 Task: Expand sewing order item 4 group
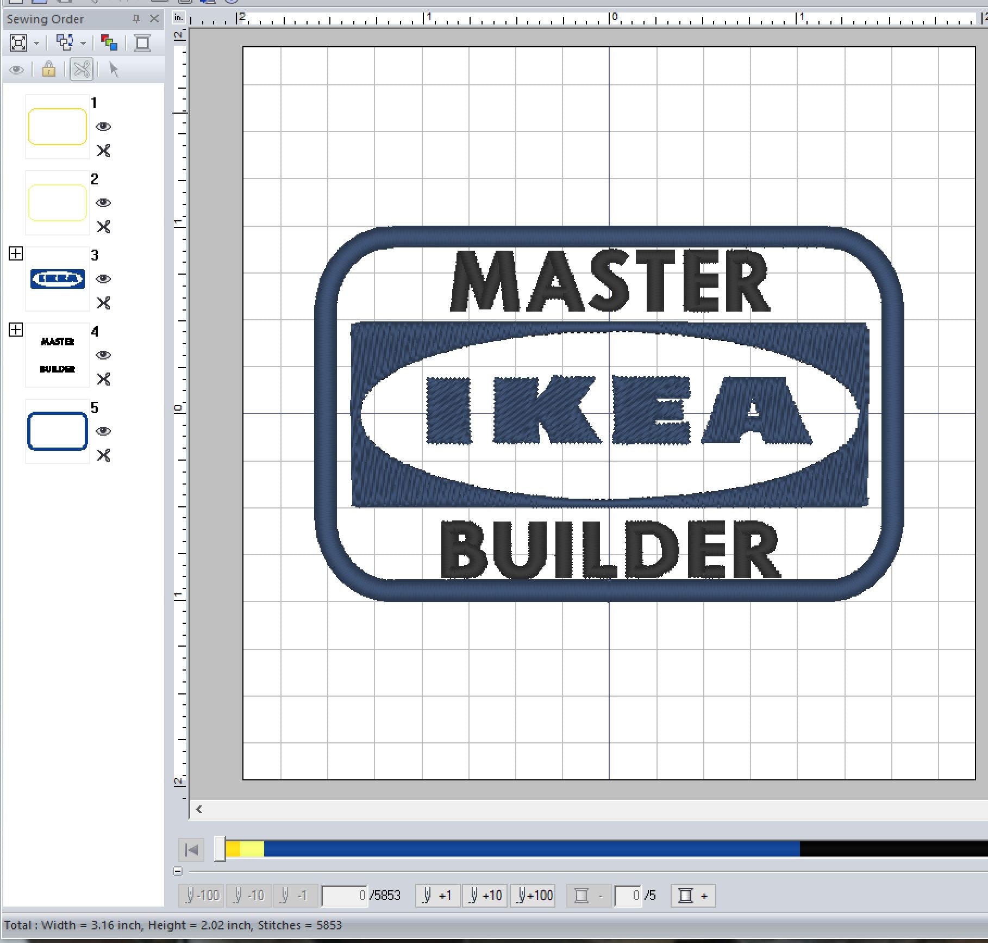click(x=16, y=330)
